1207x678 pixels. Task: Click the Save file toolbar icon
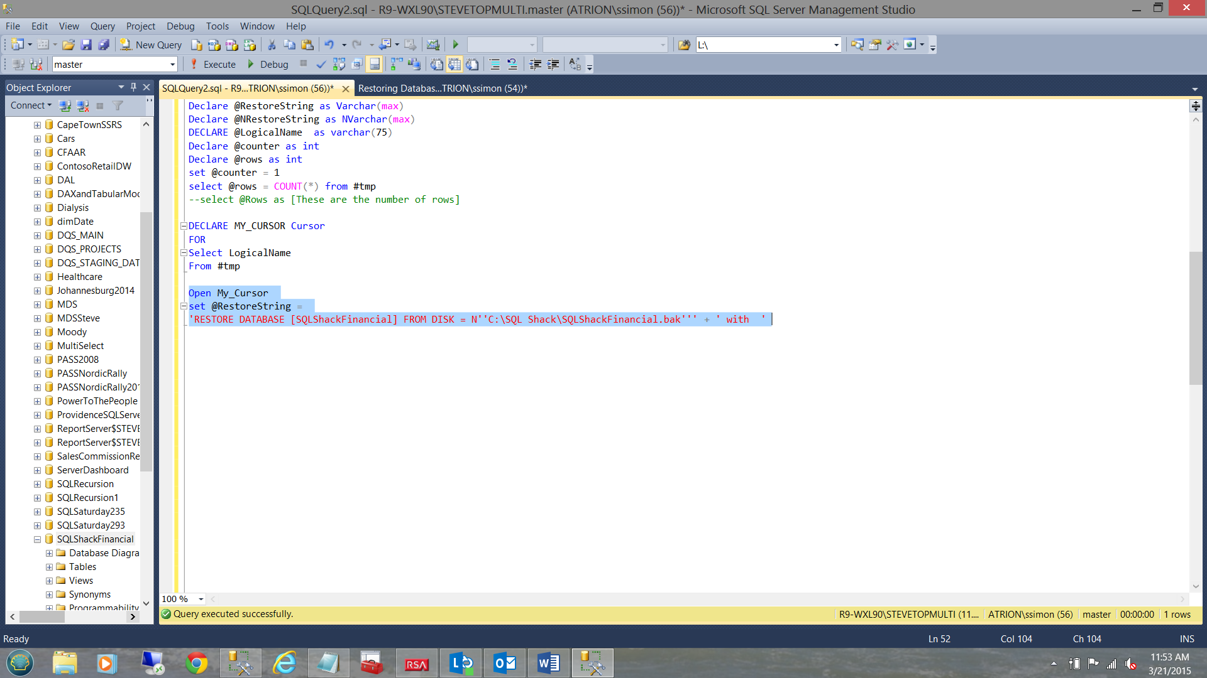point(86,45)
